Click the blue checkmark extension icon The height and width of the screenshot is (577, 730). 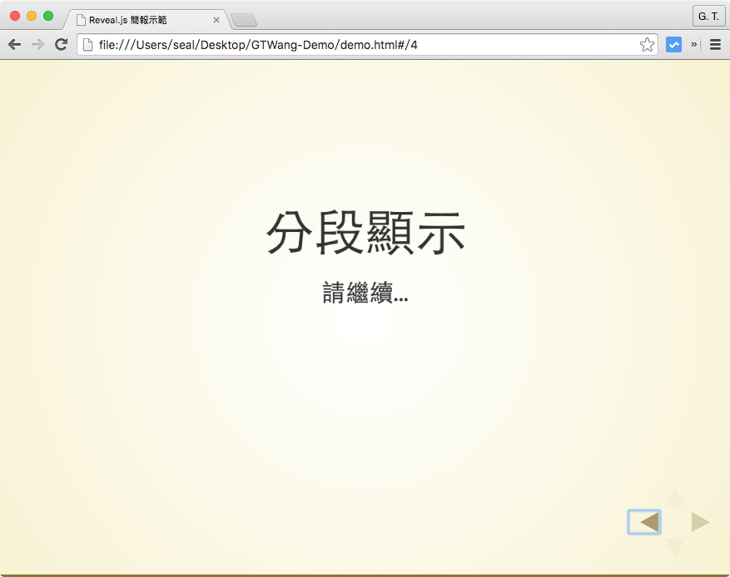pyautogui.click(x=673, y=44)
